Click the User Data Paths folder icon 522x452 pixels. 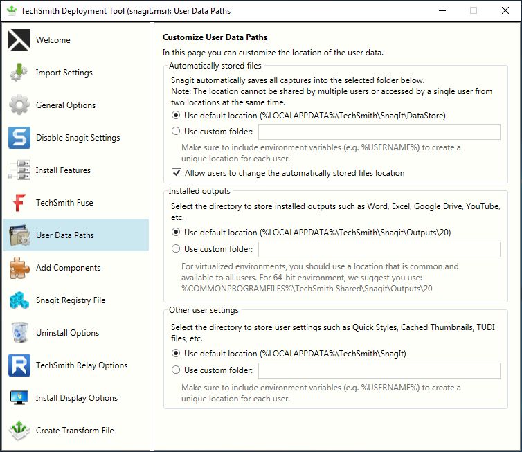(x=19, y=235)
